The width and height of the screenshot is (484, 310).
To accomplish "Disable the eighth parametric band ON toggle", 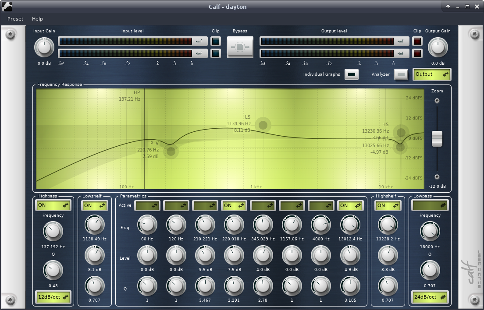I will (x=350, y=205).
